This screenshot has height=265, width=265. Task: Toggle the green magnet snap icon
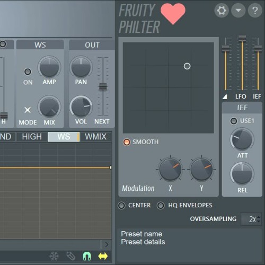(x=87, y=256)
